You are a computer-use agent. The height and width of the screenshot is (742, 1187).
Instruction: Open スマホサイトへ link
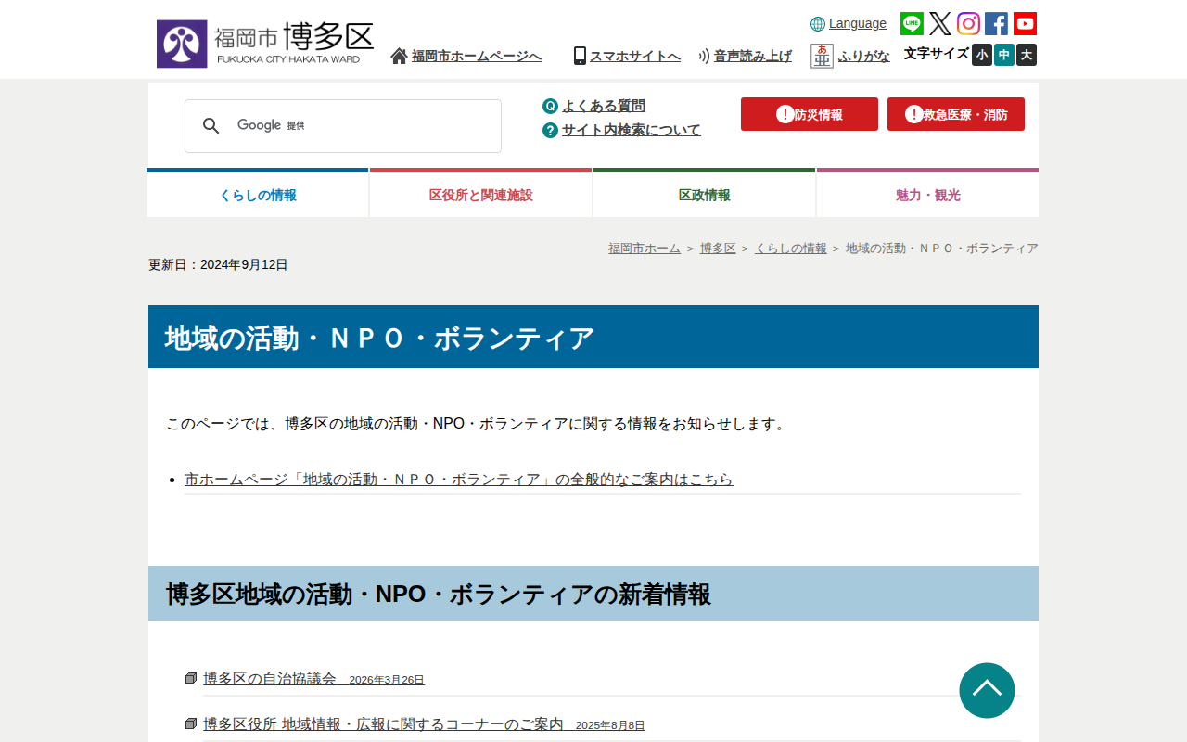coord(635,56)
